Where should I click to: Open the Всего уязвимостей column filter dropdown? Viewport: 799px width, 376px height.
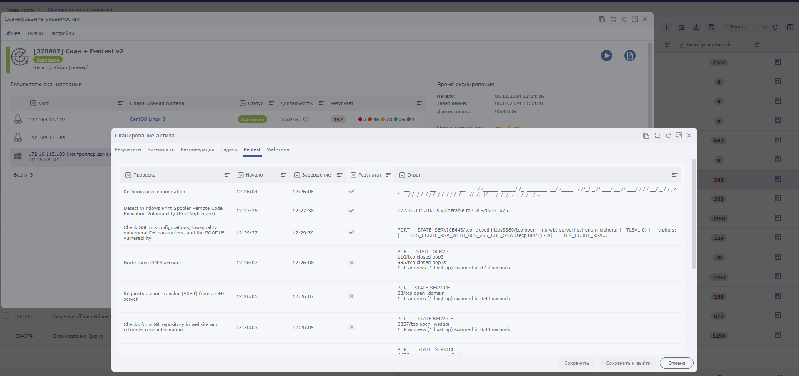click(x=681, y=45)
